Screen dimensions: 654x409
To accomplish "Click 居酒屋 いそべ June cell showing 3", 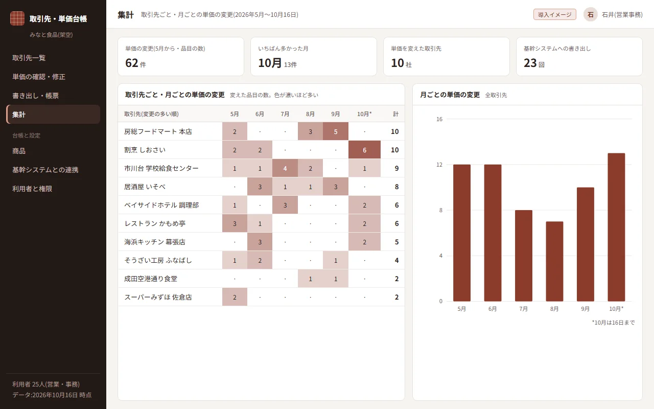I will point(260,187).
